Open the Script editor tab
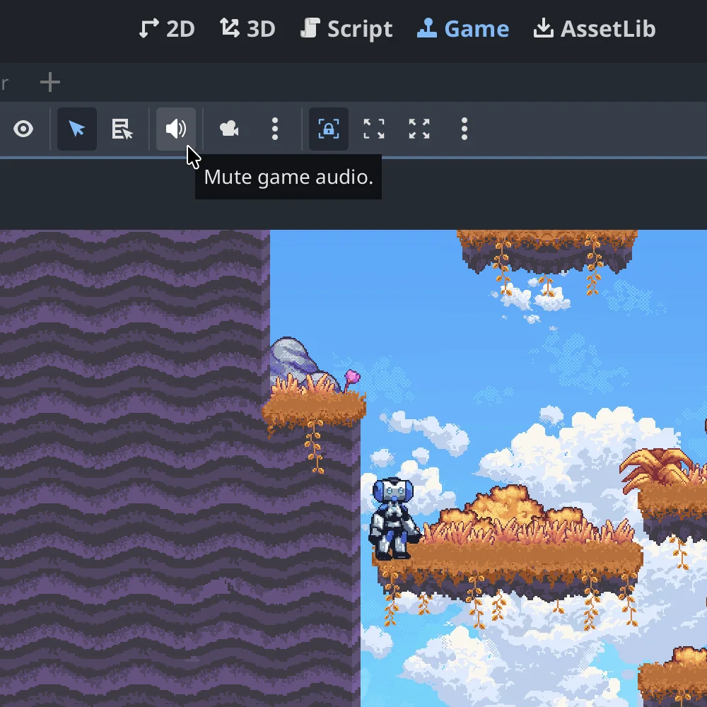The image size is (707, 707). tap(346, 28)
